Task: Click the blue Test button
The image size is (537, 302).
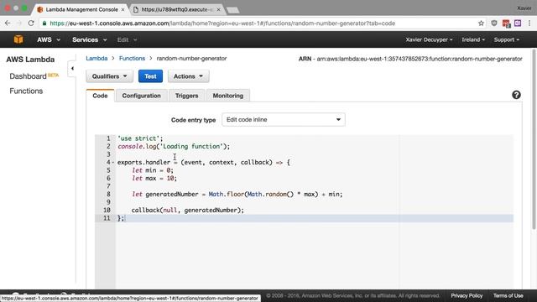Action: coord(150,76)
